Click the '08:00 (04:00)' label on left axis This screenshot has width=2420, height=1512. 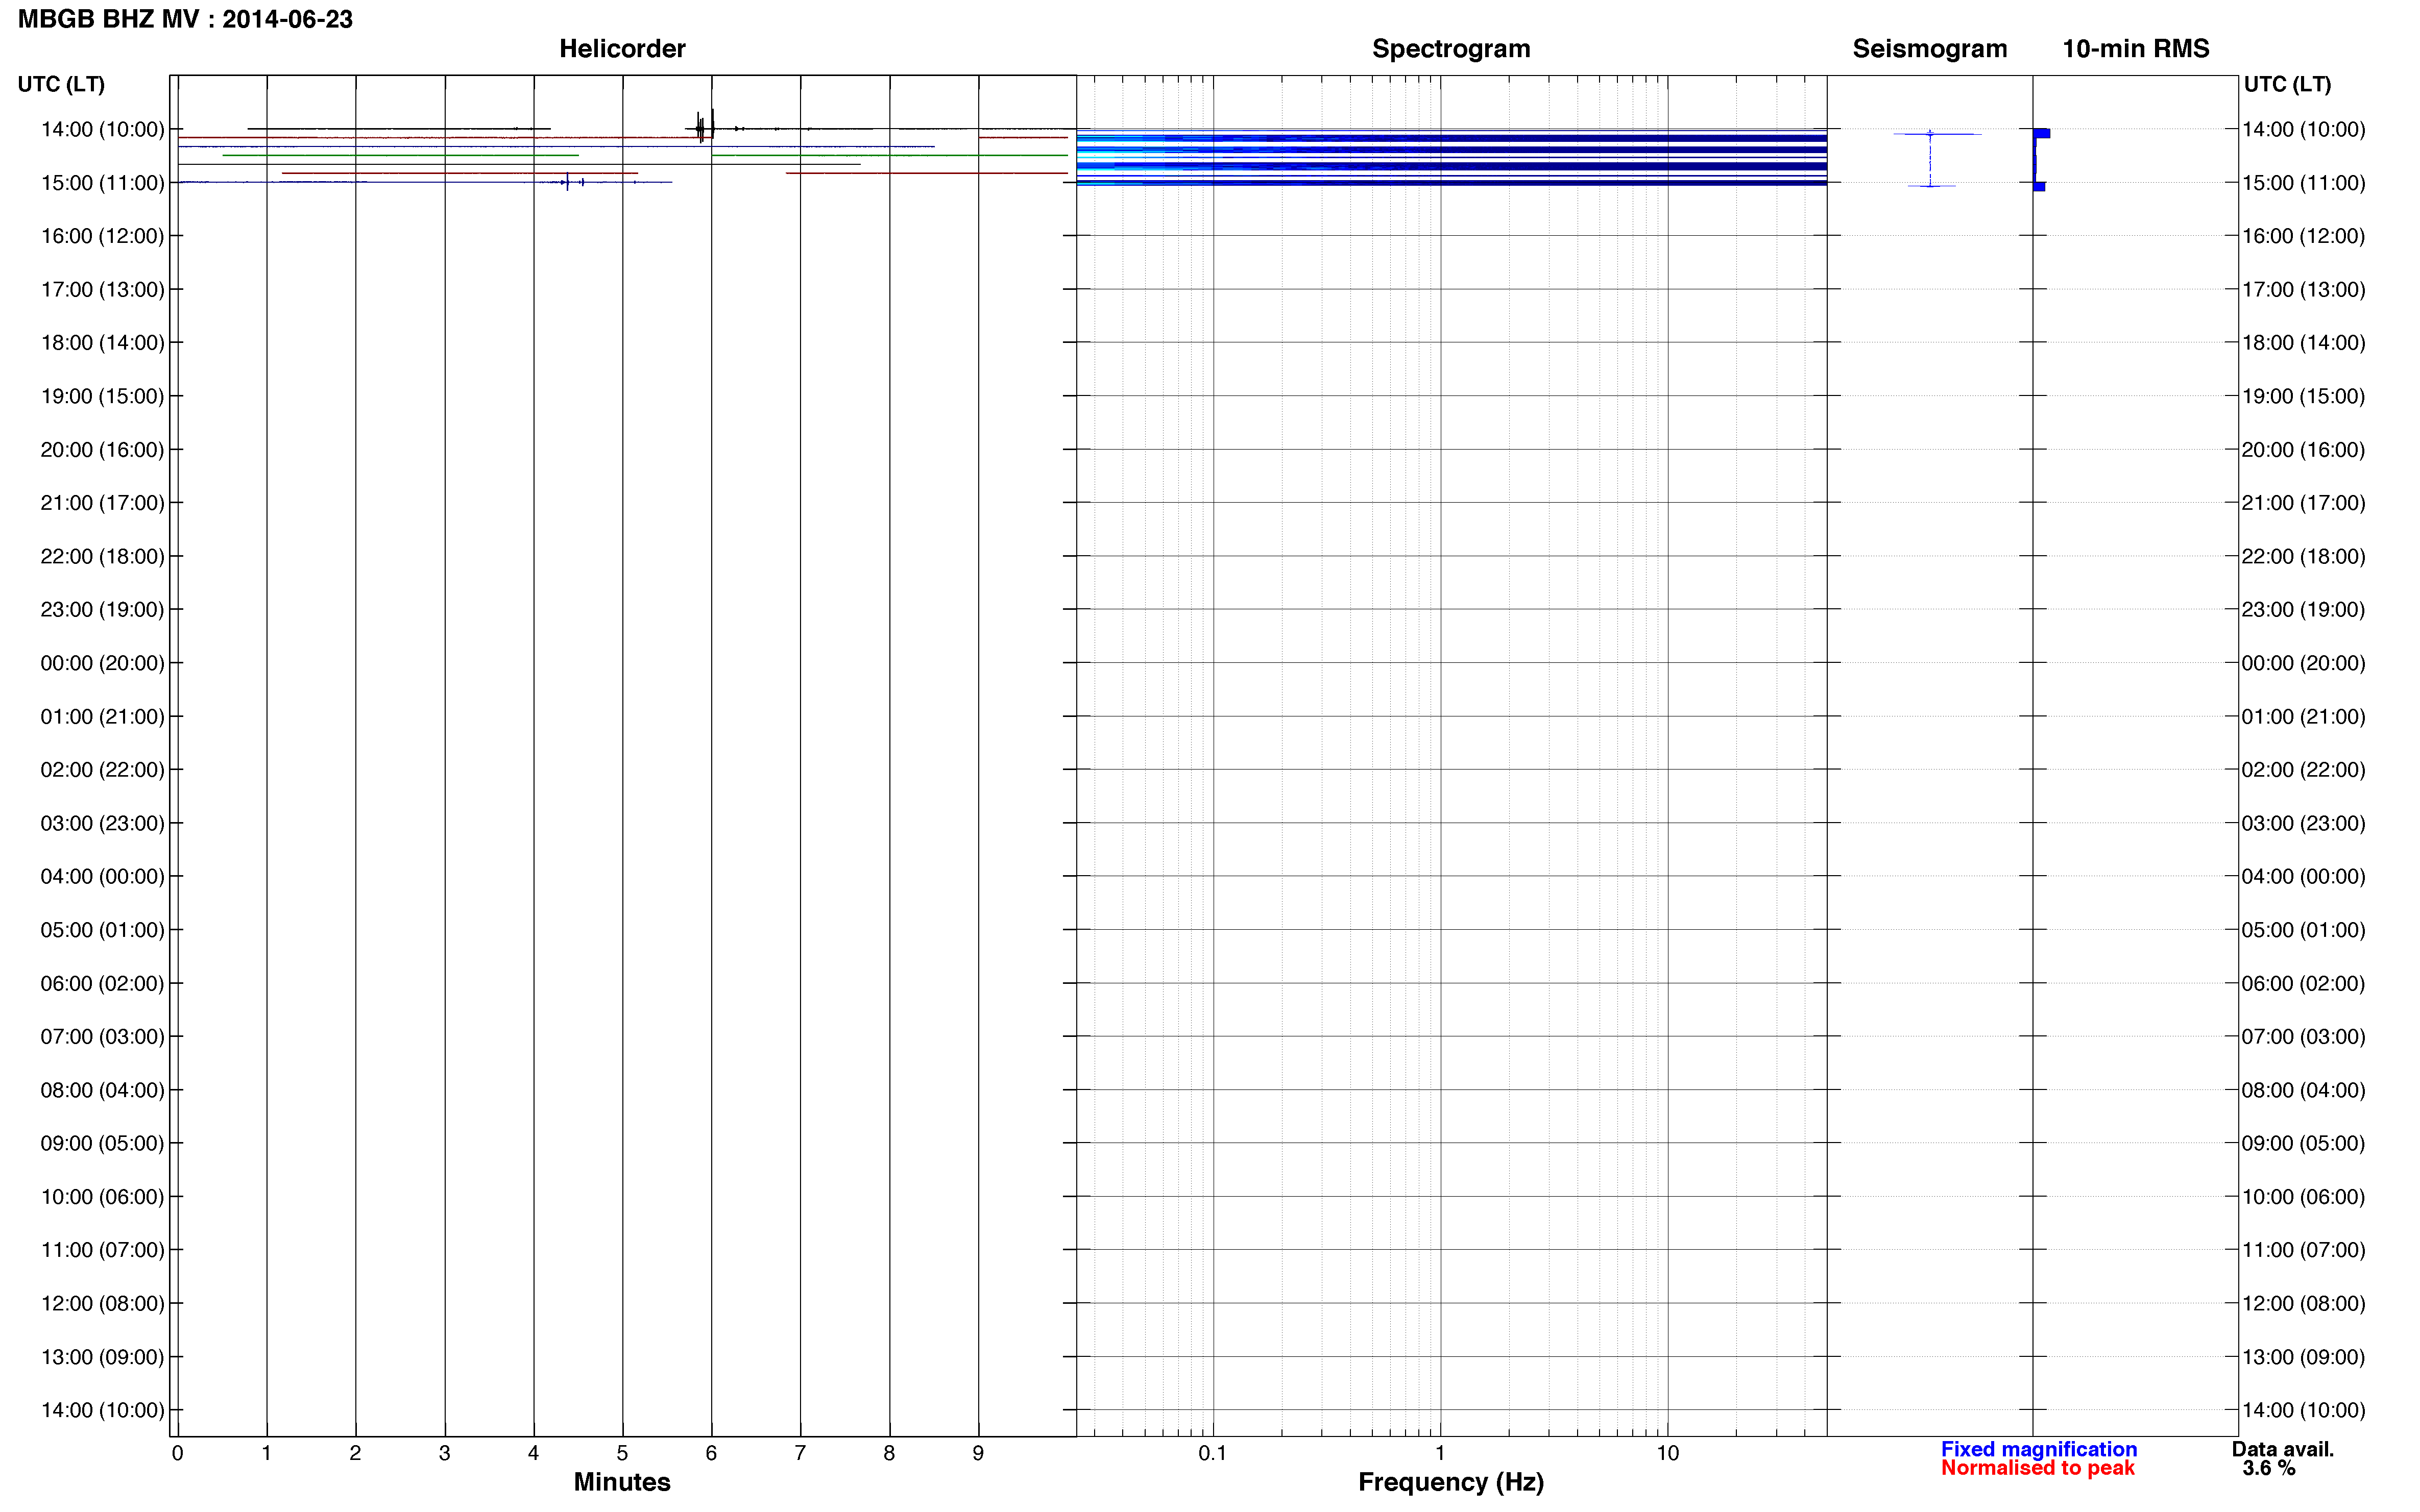click(x=102, y=1090)
